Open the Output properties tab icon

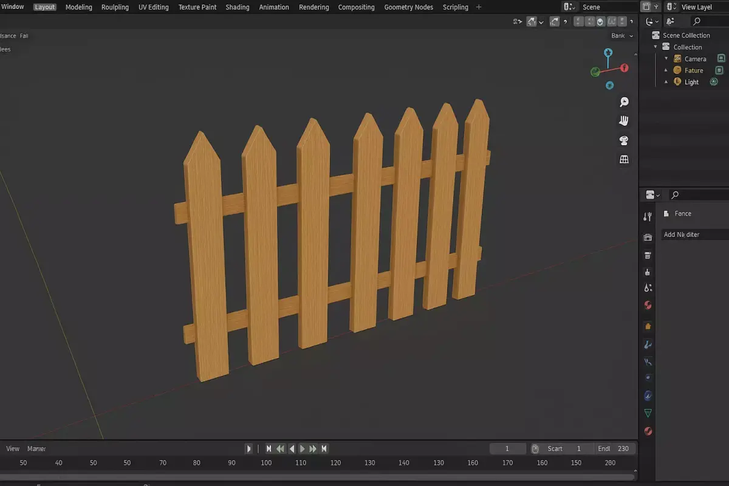point(648,255)
